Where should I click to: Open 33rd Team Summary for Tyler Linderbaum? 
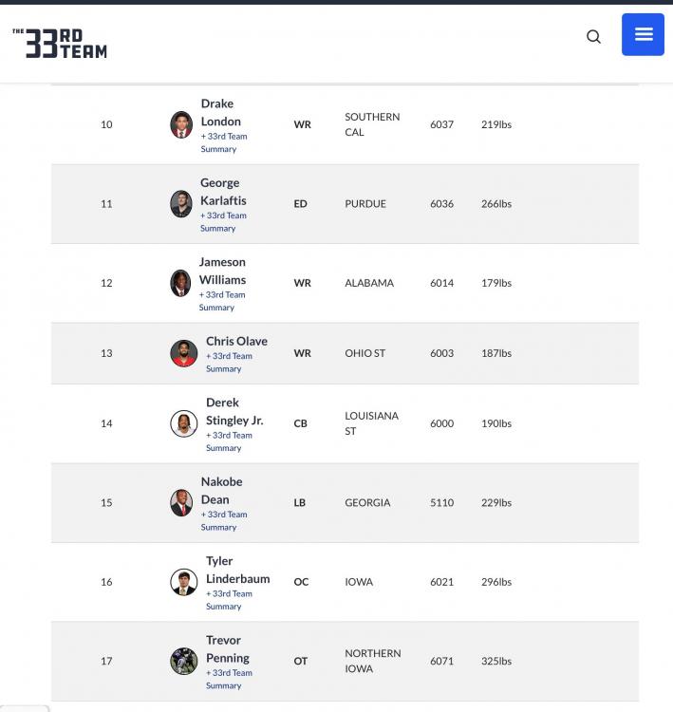point(229,600)
